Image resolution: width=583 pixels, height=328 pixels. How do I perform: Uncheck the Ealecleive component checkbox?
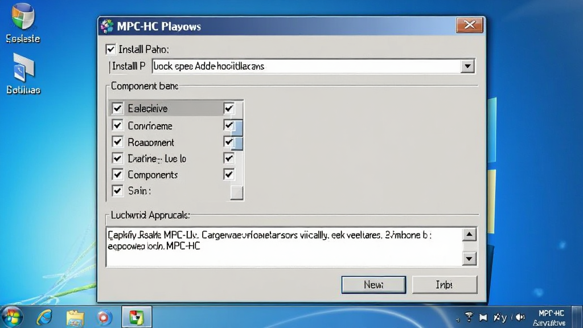point(117,108)
